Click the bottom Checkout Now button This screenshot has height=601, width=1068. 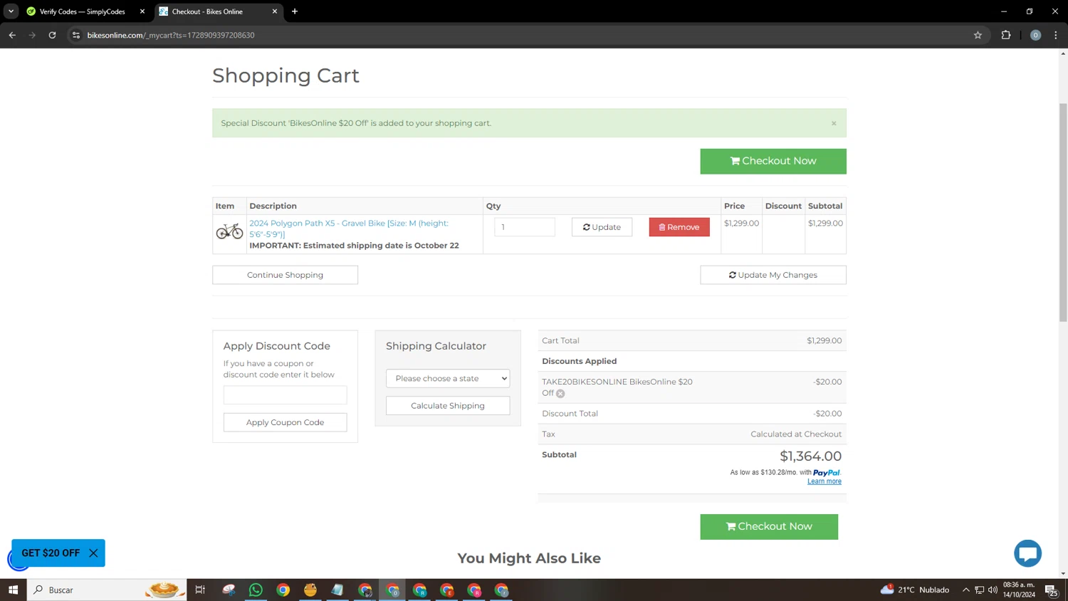pyautogui.click(x=769, y=526)
